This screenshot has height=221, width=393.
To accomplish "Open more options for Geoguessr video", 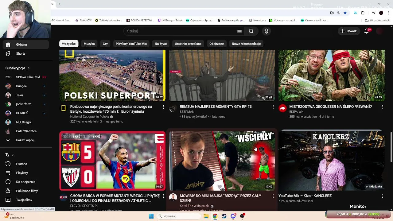I will pos(383,107).
